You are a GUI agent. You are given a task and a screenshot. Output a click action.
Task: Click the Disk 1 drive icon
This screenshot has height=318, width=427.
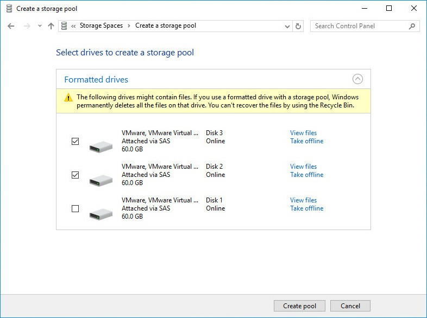pos(101,214)
